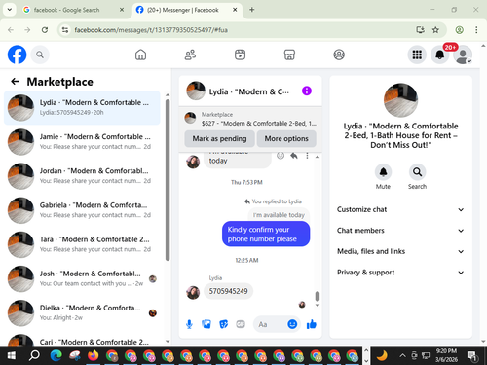Click the 'Kindly confirm your phone number please' bubble
The image size is (487, 365).
click(x=266, y=234)
